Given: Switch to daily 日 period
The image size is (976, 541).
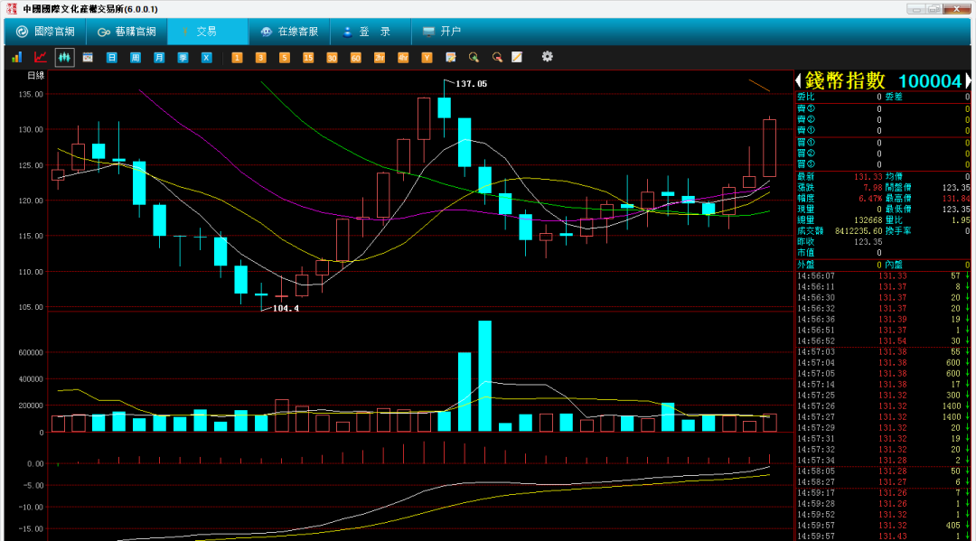Looking at the screenshot, I should click(x=111, y=57).
